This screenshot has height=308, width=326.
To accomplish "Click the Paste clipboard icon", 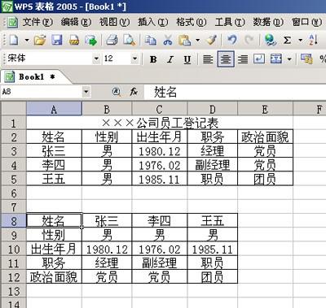I will click(185, 41).
